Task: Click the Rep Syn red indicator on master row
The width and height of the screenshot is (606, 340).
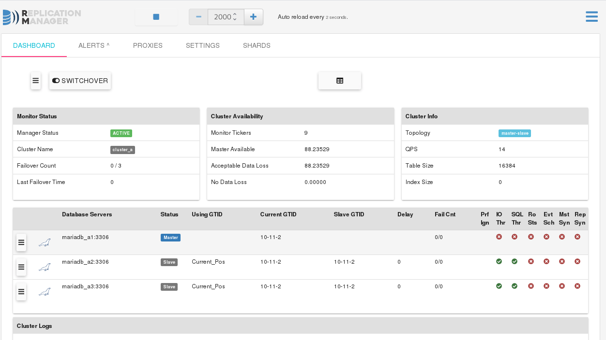Action: 577,237
